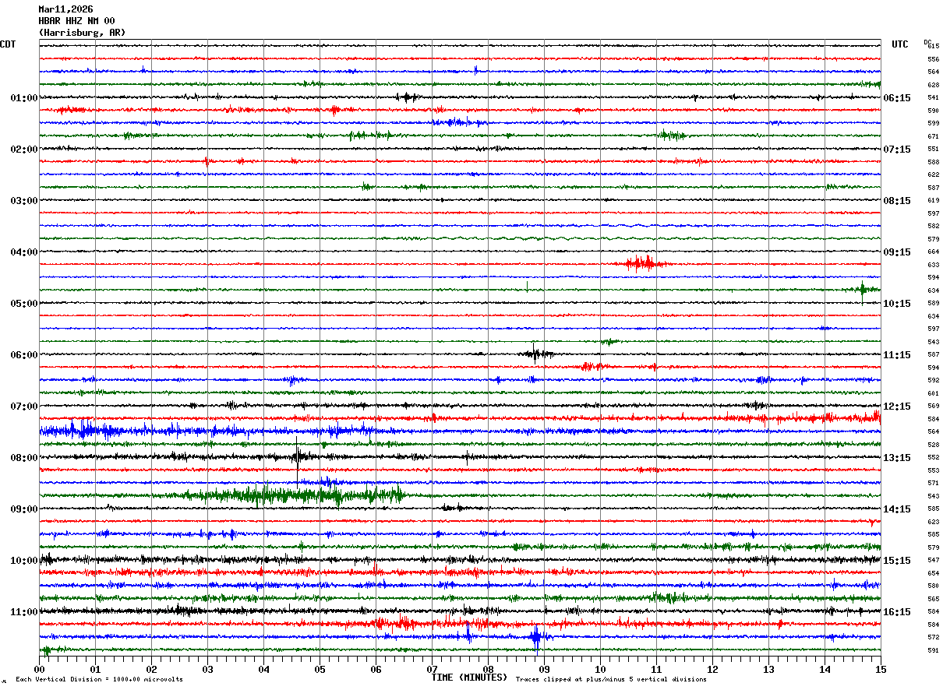Click the blue spike near minute 9 at bottom
Image resolution: width=943 pixels, height=690 pixels.
(x=535, y=638)
